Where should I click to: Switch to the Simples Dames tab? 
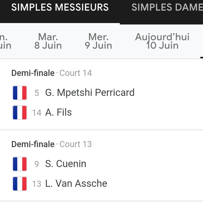(x=167, y=7)
